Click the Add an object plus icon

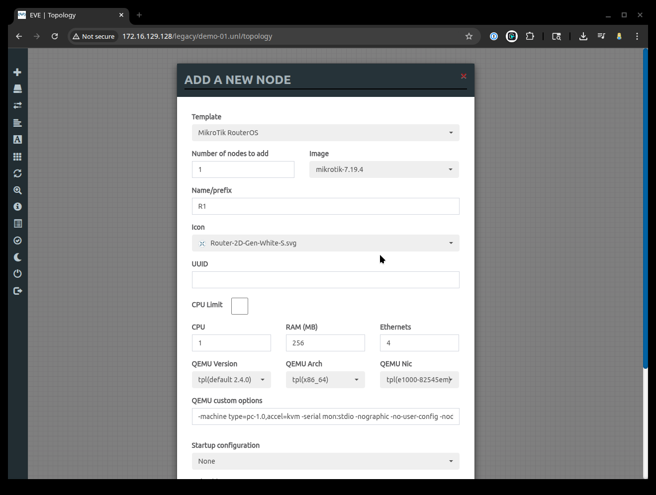17,72
